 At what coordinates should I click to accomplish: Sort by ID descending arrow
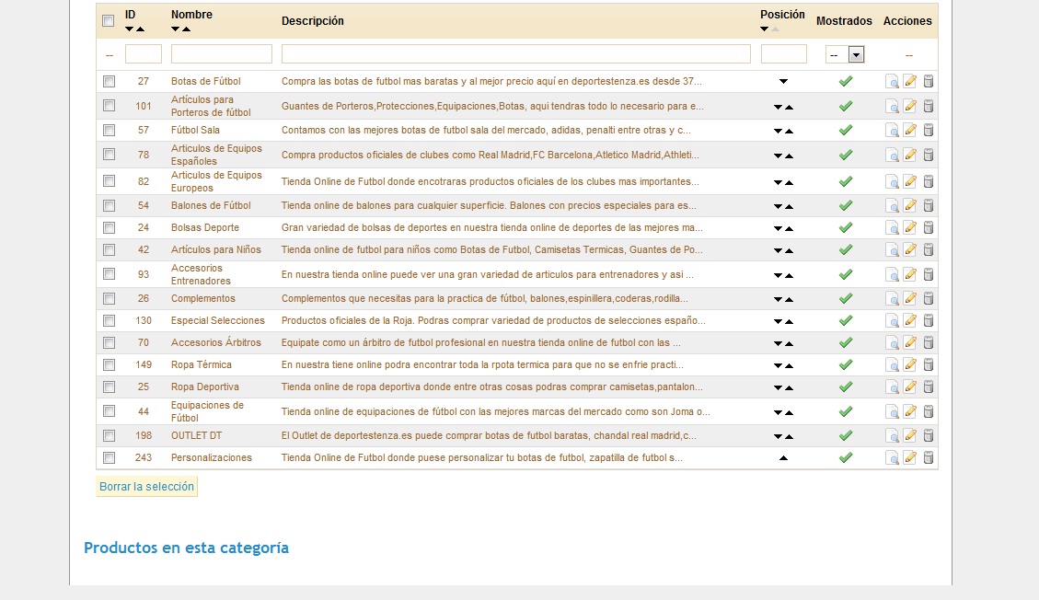(x=129, y=29)
